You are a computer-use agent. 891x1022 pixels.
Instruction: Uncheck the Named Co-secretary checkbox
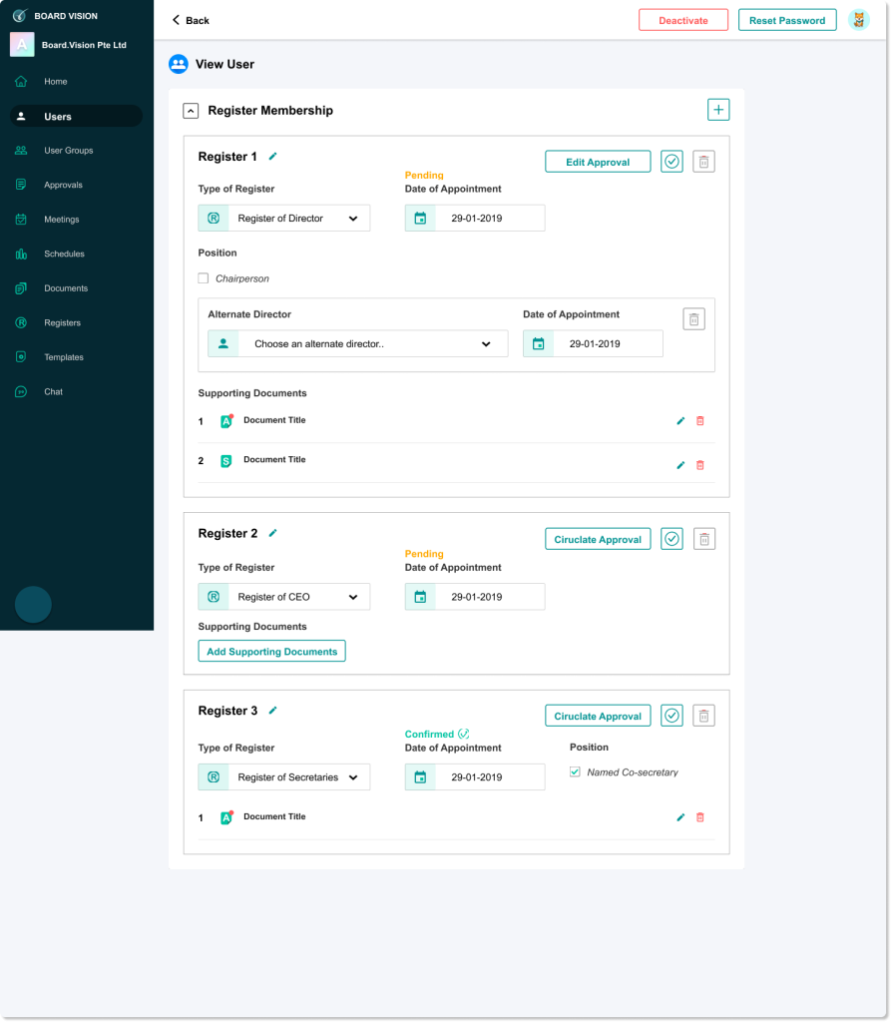pyautogui.click(x=575, y=771)
